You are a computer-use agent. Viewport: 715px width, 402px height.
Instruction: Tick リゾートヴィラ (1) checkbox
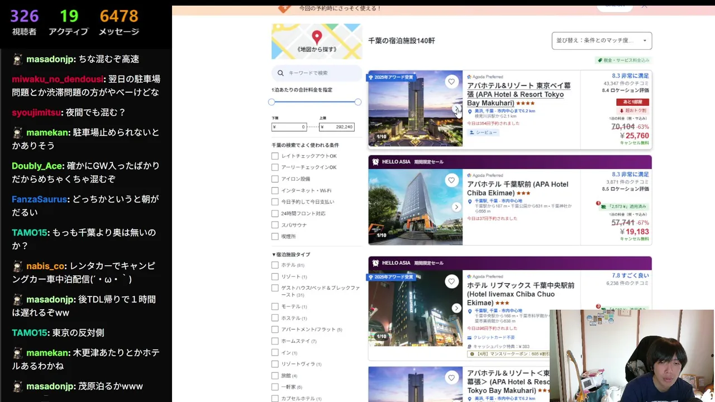[x=275, y=364]
